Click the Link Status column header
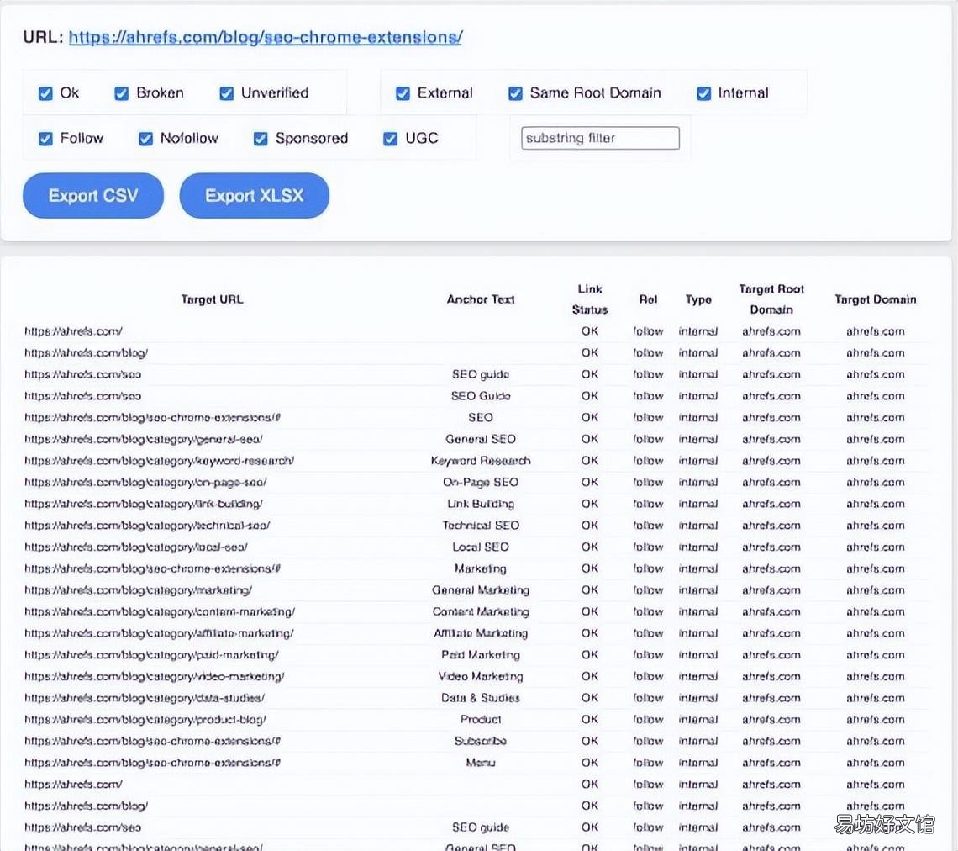The width and height of the screenshot is (958, 851). [x=590, y=299]
